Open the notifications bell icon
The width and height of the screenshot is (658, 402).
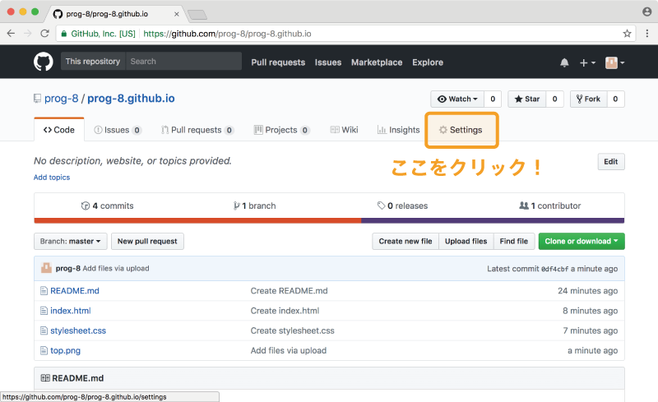pos(564,63)
